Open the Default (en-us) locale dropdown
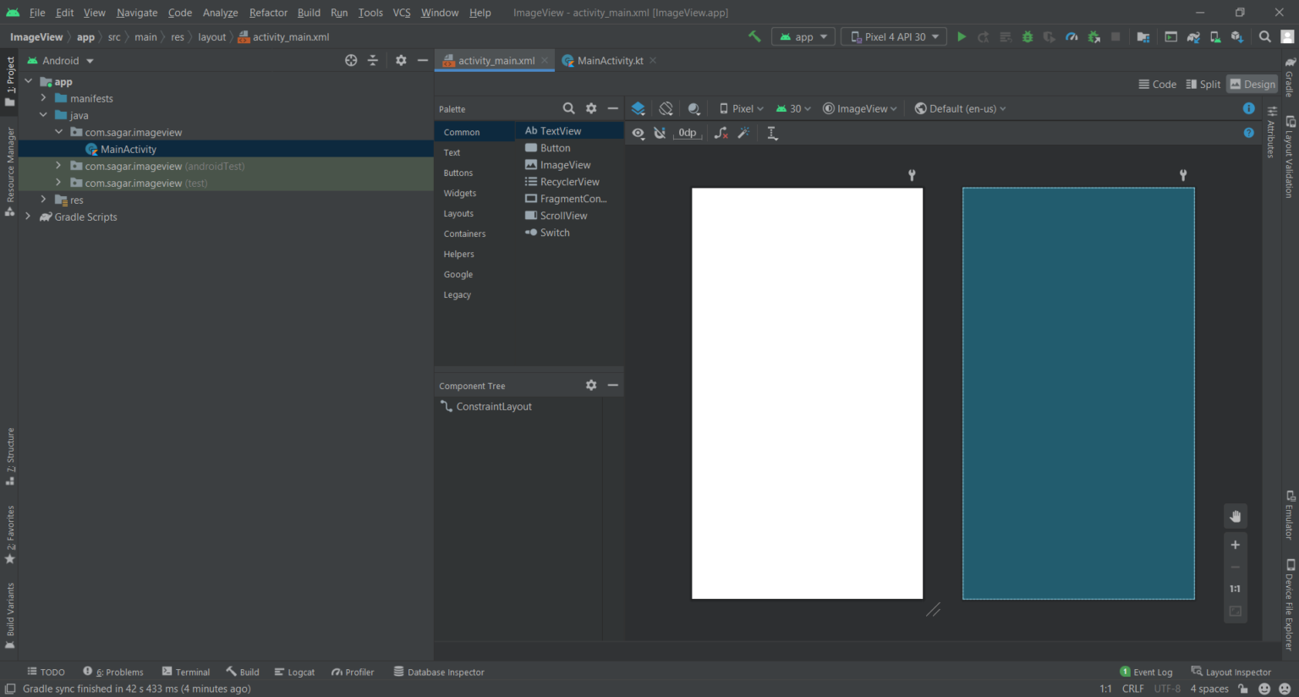1299x697 pixels. pos(960,108)
